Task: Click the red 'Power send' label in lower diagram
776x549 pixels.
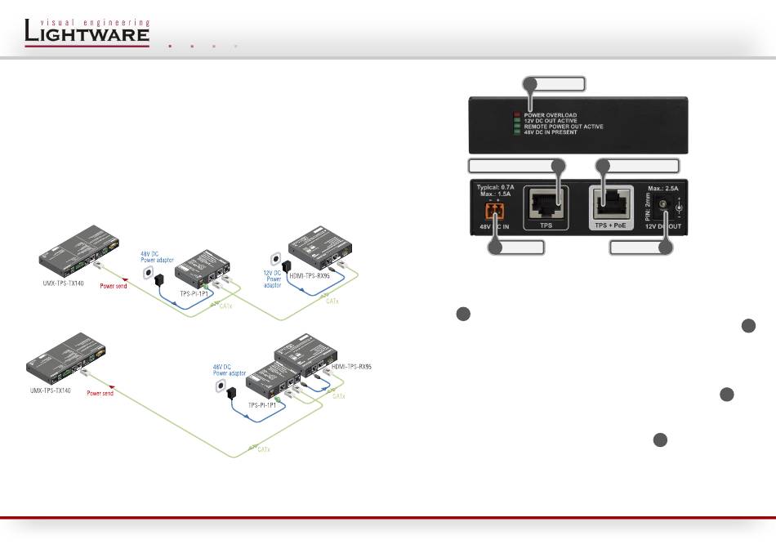Action: coord(100,393)
